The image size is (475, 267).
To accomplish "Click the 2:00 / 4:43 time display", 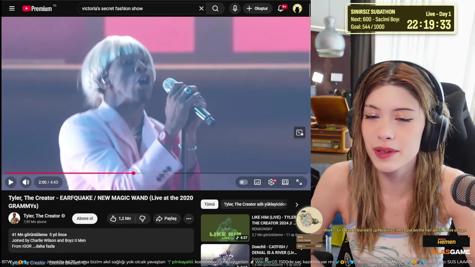I will (48, 182).
